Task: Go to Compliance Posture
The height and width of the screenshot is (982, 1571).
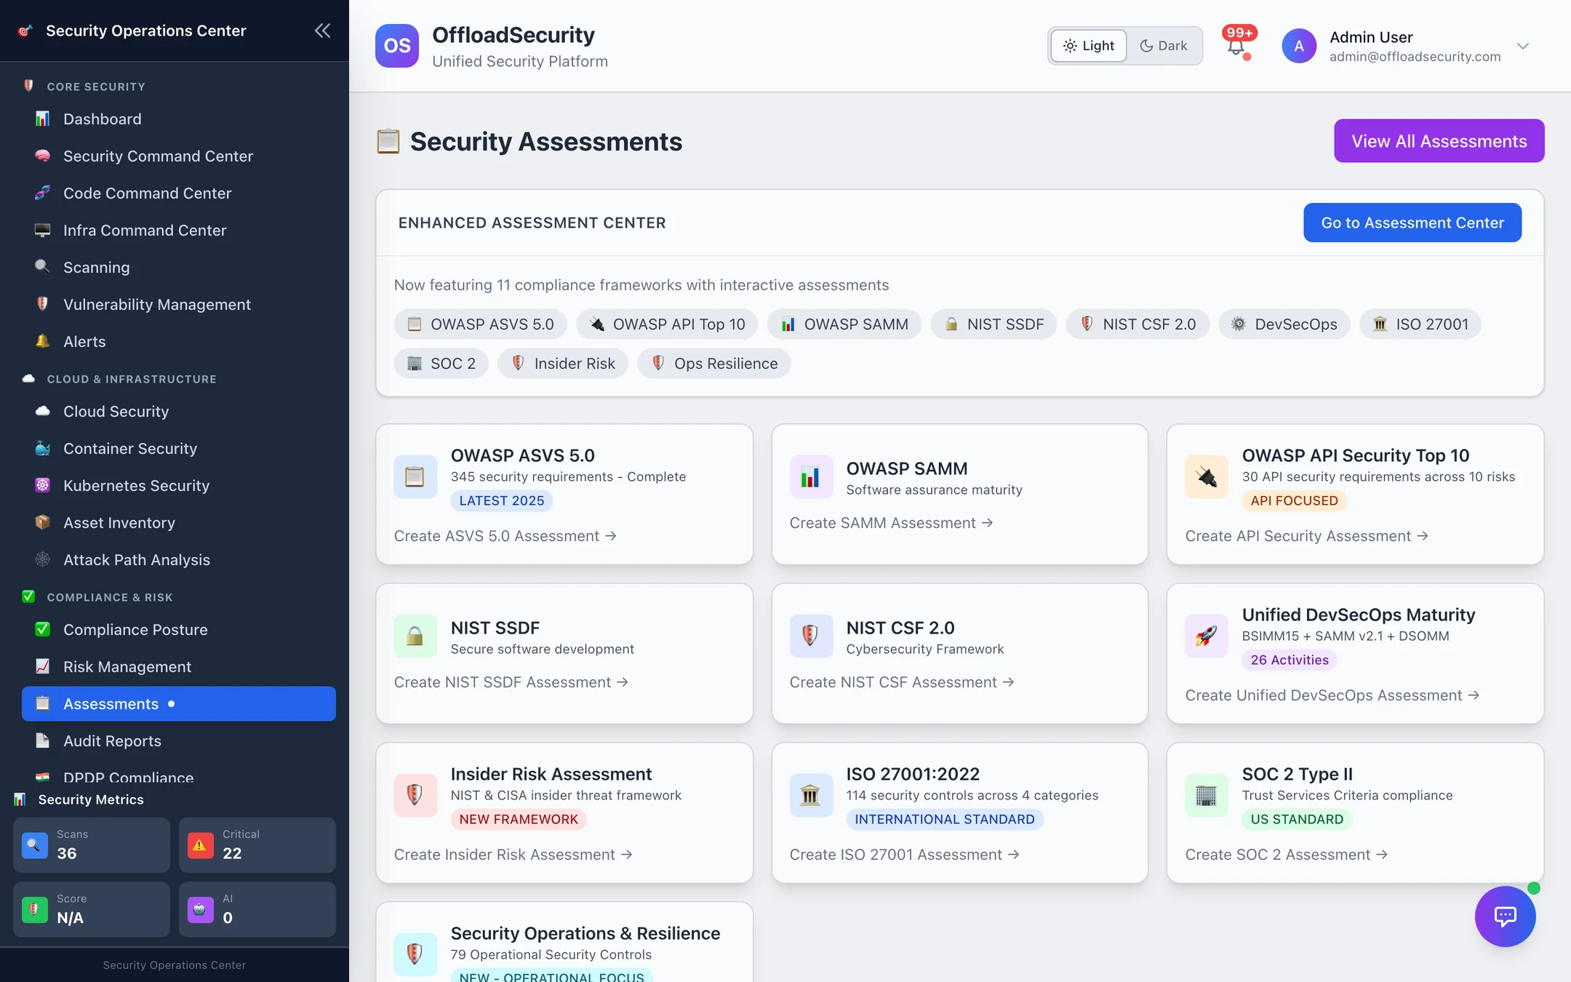Action: (x=179, y=629)
